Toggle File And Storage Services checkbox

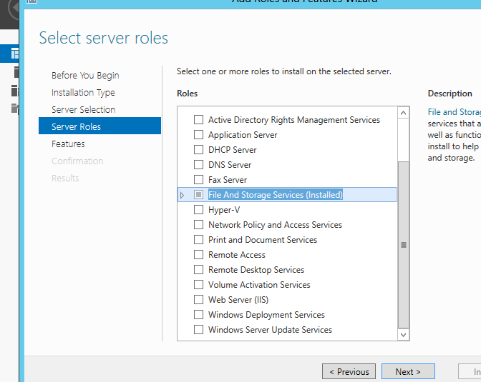coord(198,195)
